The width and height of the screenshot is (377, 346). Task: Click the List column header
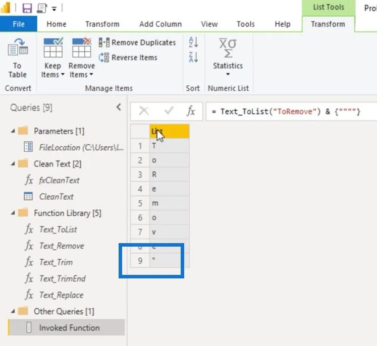(x=170, y=131)
